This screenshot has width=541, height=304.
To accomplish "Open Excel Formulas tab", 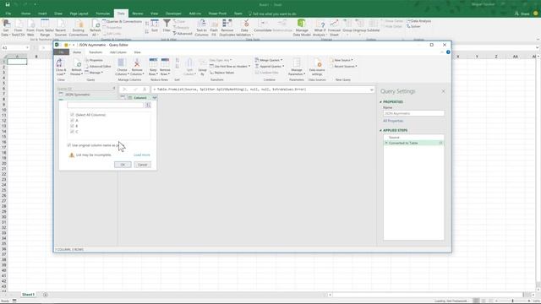I will 103,14.
